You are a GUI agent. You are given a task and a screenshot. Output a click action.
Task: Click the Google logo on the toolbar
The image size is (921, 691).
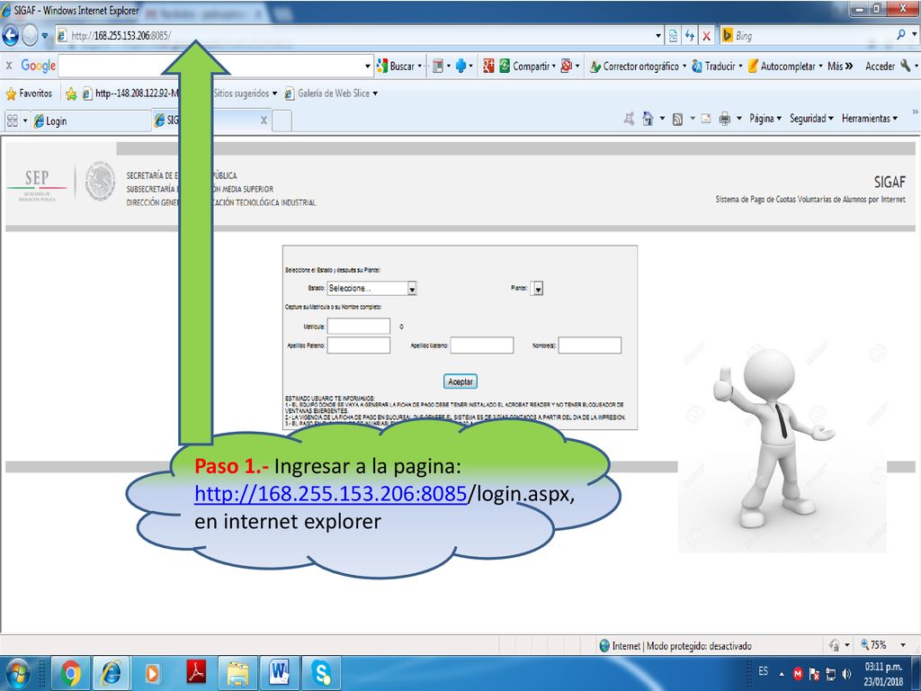38,66
